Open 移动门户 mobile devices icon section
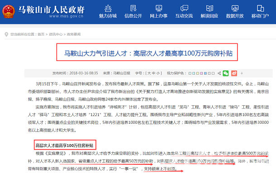The width and height of the screenshot is (276, 173). (260, 12)
